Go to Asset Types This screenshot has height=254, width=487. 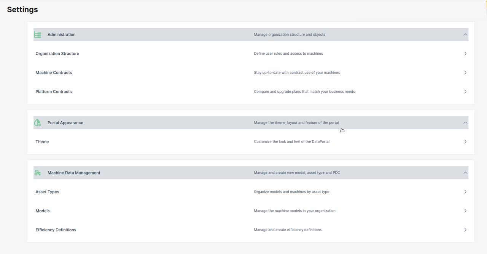pos(48,192)
